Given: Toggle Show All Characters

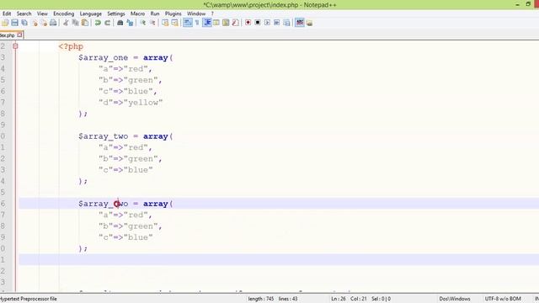Looking at the screenshot, I should (x=197, y=23).
